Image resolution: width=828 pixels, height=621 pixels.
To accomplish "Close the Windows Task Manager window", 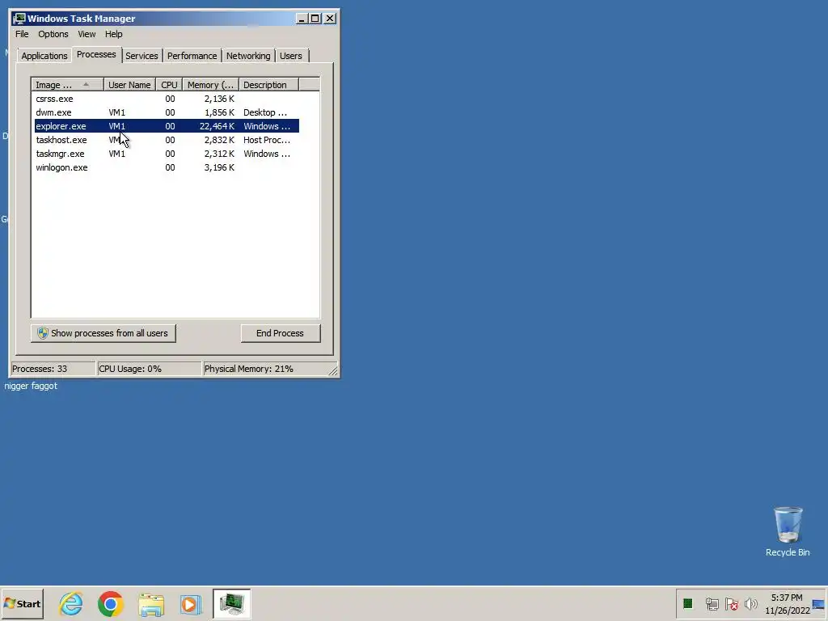I will coord(330,19).
